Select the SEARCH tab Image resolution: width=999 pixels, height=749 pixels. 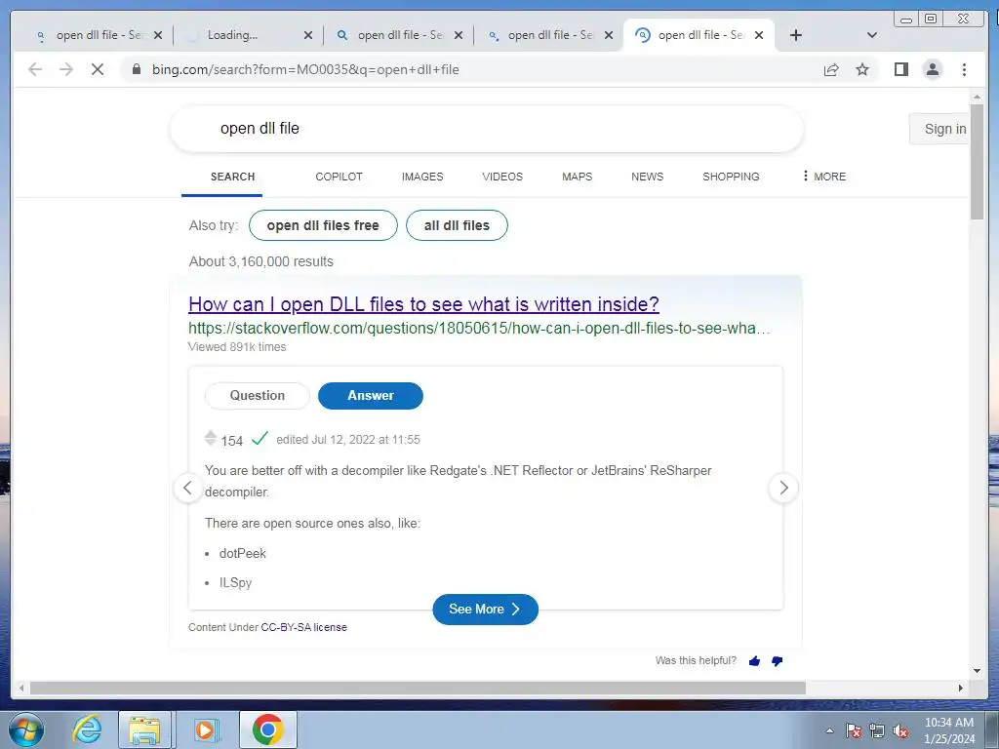pyautogui.click(x=232, y=177)
